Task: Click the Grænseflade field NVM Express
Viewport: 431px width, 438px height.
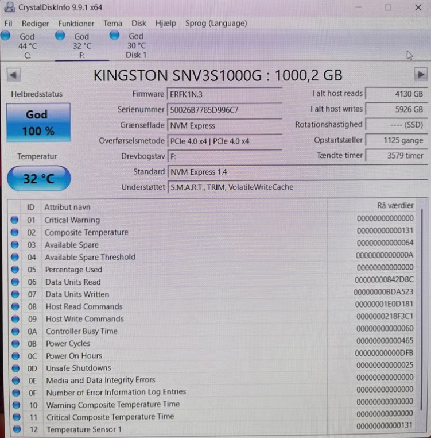Action: tap(224, 125)
